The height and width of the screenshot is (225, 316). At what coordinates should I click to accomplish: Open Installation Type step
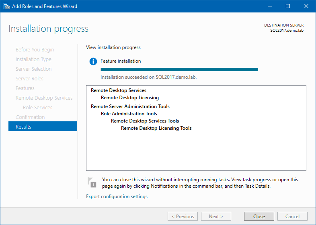pos(33,59)
